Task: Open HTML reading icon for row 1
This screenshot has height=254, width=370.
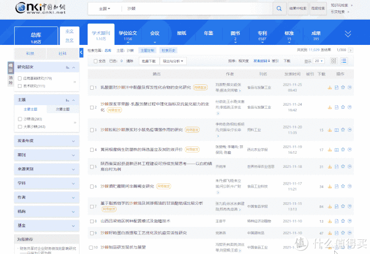Action: pyautogui.click(x=337, y=87)
